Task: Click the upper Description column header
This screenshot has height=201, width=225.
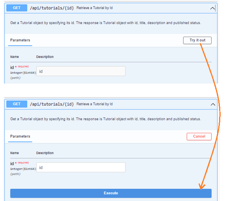Action: pyautogui.click(x=45, y=57)
